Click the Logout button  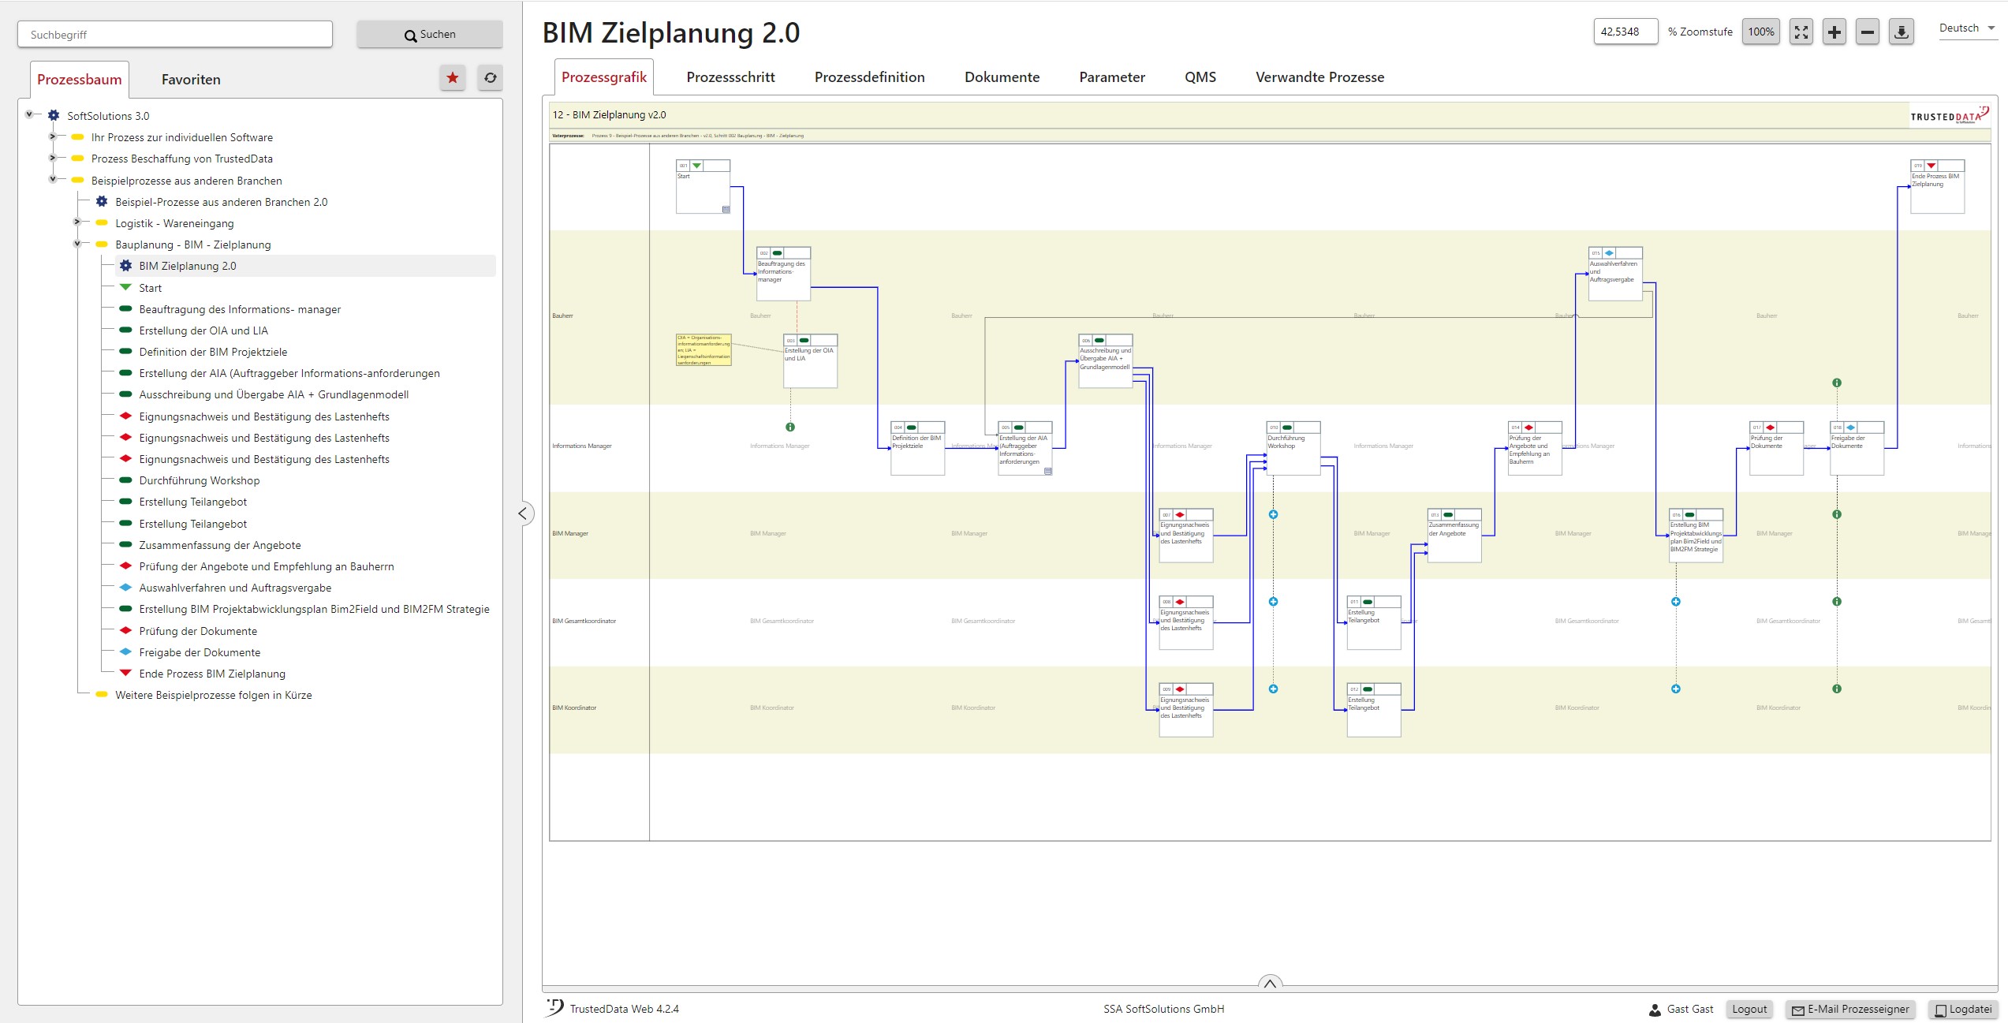[x=1749, y=1010]
